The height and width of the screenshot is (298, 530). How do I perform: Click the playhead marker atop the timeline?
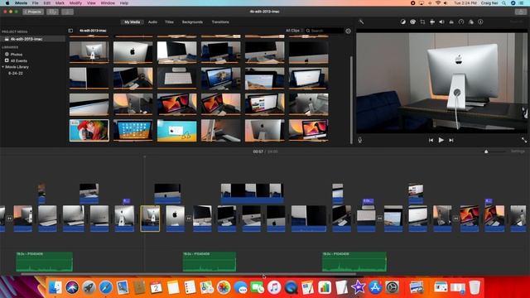[145, 156]
